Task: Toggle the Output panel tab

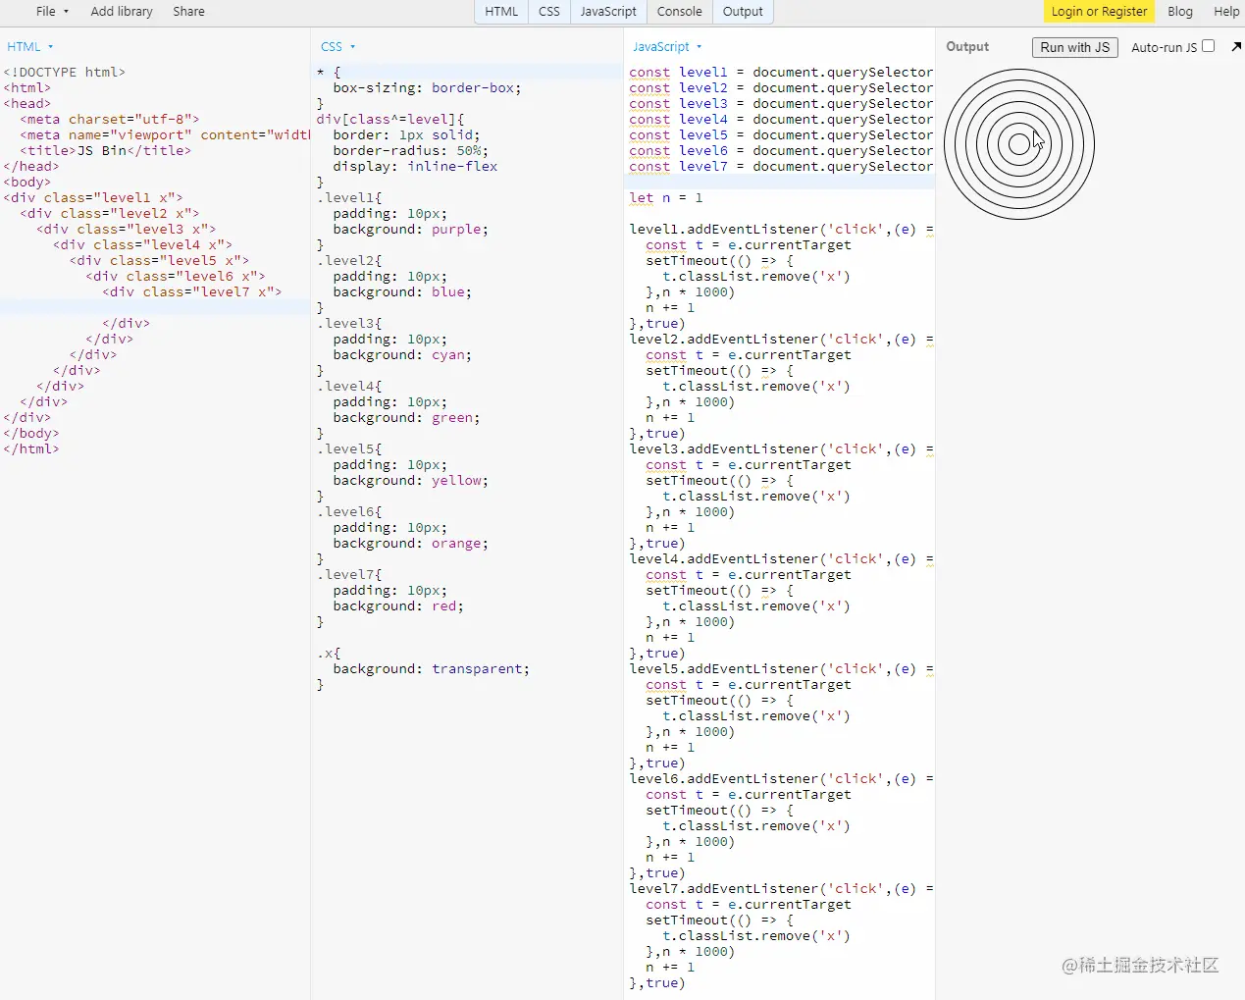Action: click(x=743, y=12)
